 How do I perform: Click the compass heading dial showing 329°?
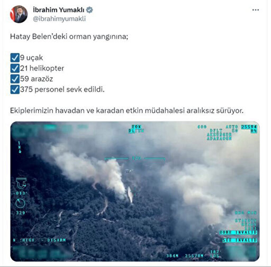(20, 203)
